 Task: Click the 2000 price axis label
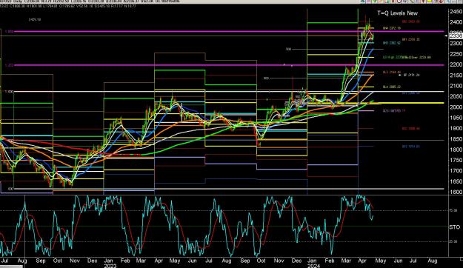click(456, 107)
